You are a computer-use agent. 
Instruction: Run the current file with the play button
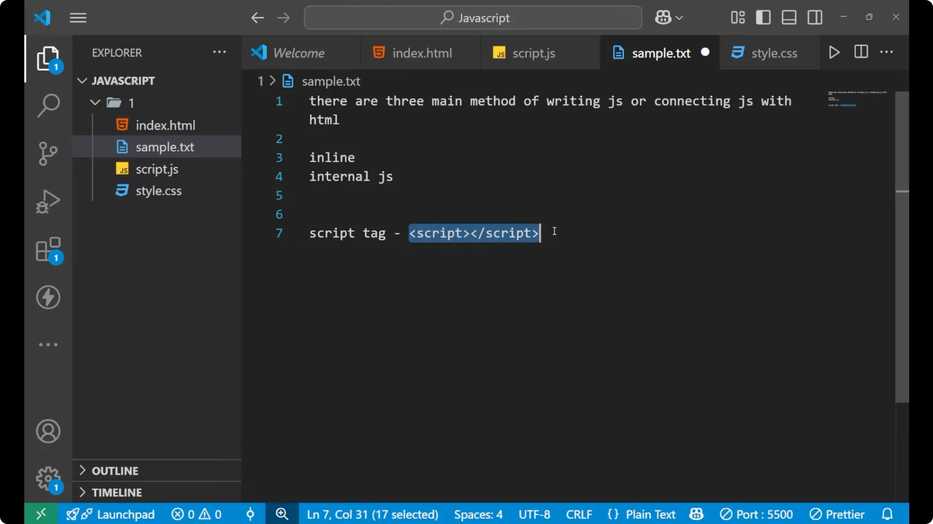[x=834, y=52]
